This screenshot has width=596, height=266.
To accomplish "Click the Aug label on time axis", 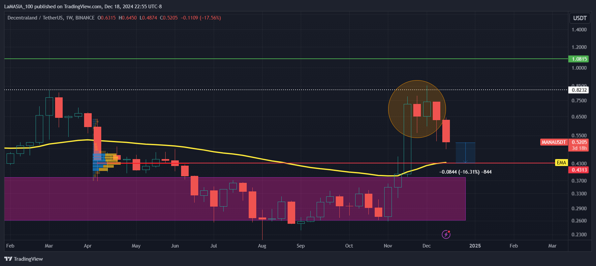I will point(262,246).
